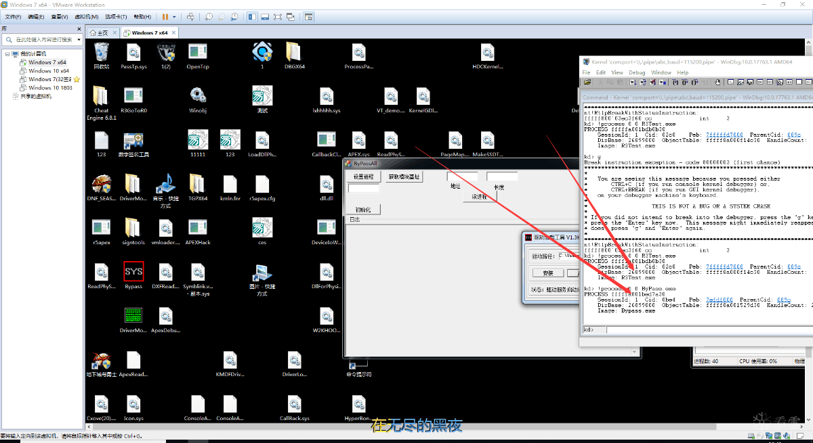Select Windows 10 1803 in library tree

click(50, 88)
